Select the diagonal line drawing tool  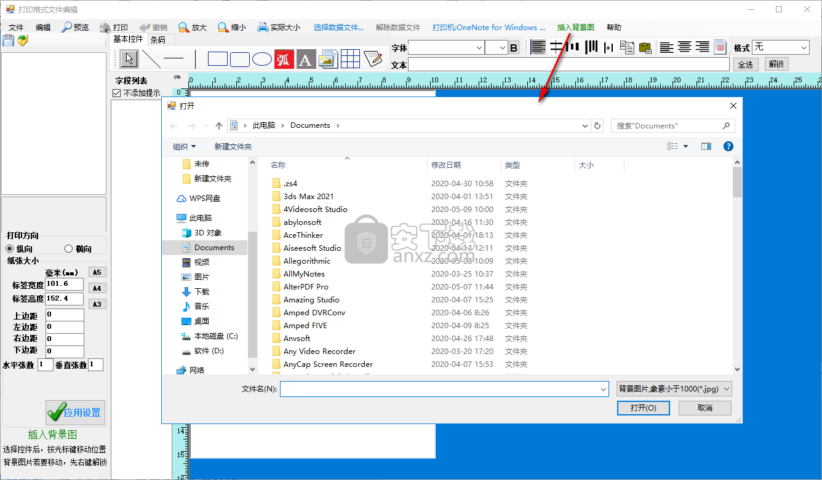[151, 59]
